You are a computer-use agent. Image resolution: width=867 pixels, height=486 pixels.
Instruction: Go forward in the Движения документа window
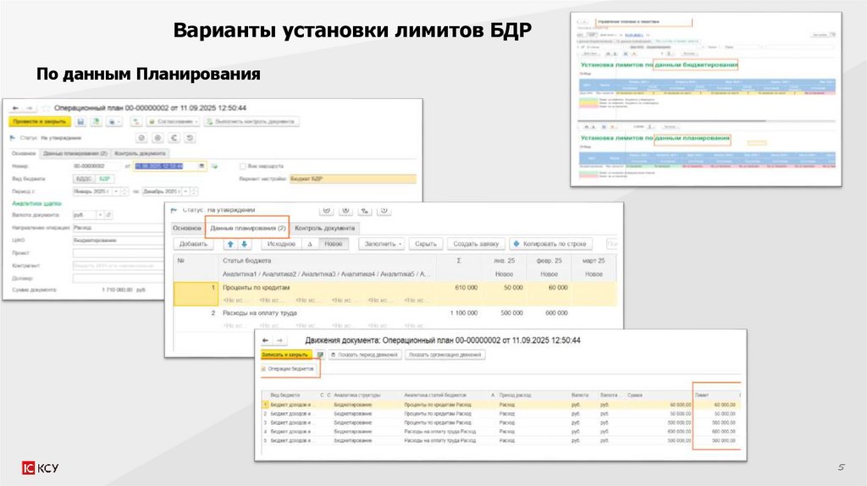tap(279, 340)
